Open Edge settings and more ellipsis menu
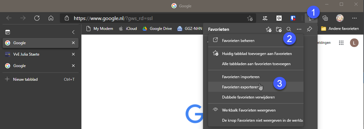Screen dimensions: 364x129 (354, 18)
